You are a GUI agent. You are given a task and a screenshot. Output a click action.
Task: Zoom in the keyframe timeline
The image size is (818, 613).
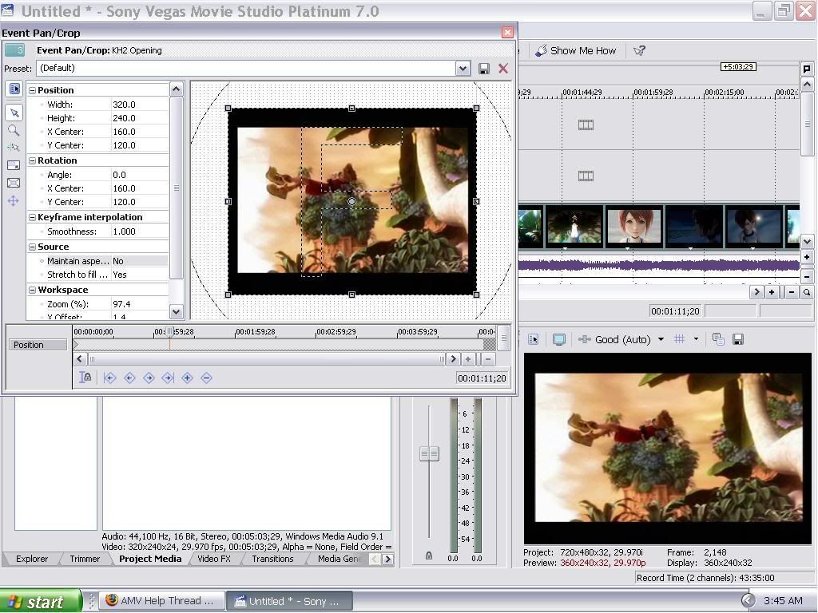click(x=468, y=359)
